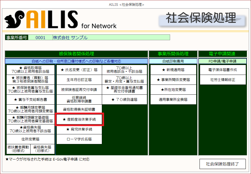Open 育児休業手続

[79, 129]
